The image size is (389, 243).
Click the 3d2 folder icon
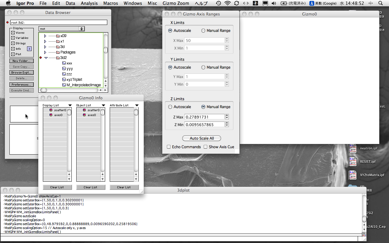58,58
